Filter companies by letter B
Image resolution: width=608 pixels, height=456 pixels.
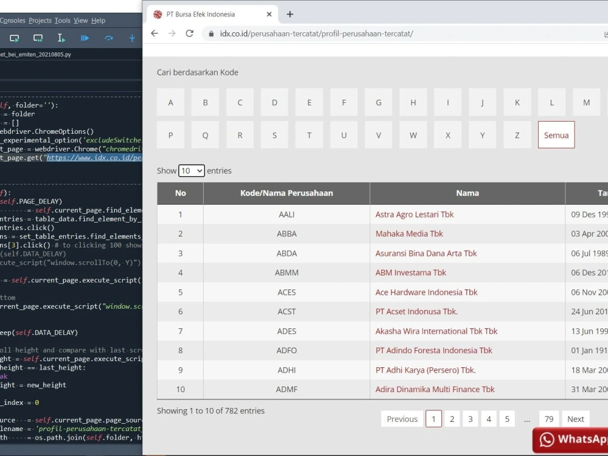205,102
